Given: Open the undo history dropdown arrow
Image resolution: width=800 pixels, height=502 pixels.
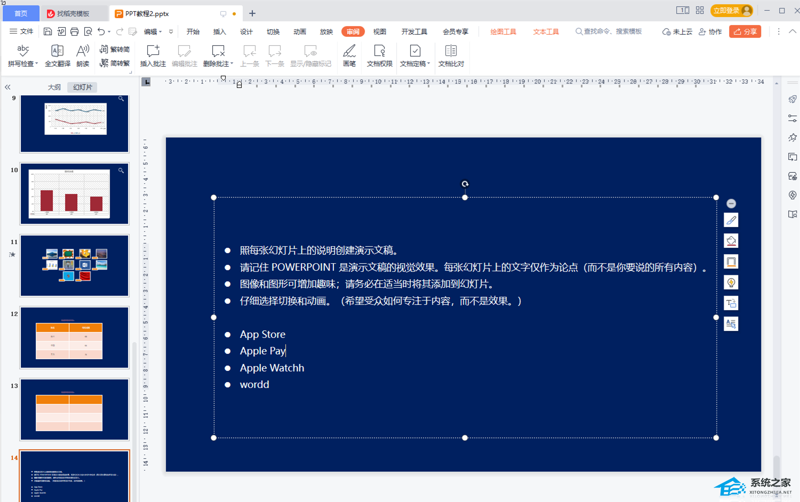Looking at the screenshot, I should pyautogui.click(x=109, y=31).
